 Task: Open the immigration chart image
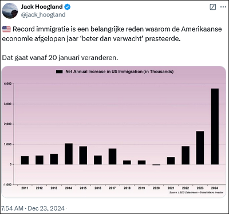tap(114, 132)
